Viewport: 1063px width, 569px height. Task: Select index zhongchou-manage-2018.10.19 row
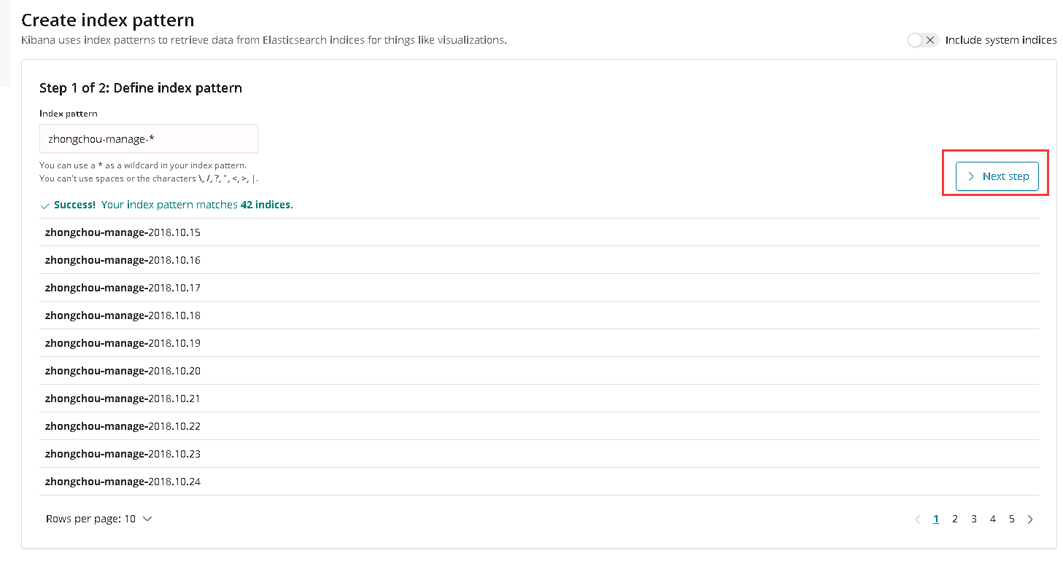539,343
